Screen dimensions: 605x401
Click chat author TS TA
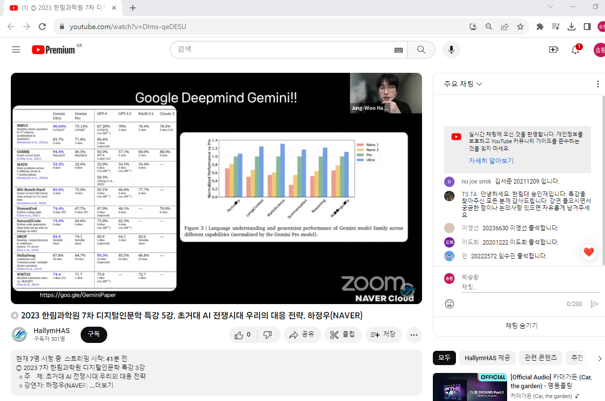pyautogui.click(x=469, y=194)
